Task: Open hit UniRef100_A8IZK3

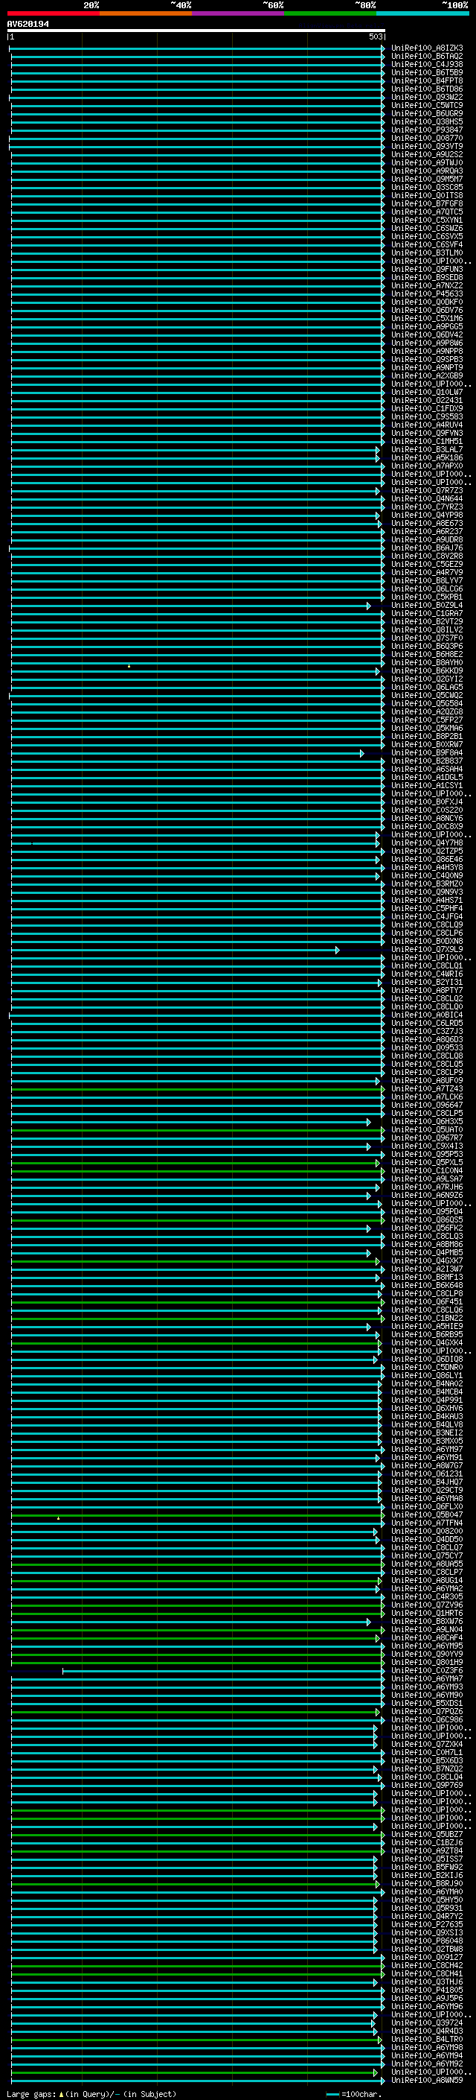Action: click(427, 48)
